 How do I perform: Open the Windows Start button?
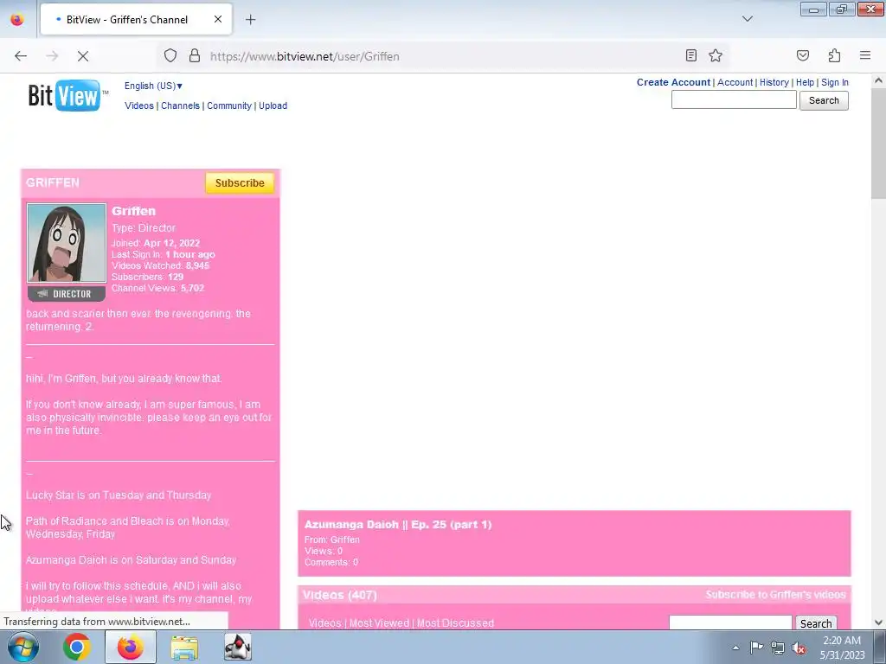pos(23,647)
